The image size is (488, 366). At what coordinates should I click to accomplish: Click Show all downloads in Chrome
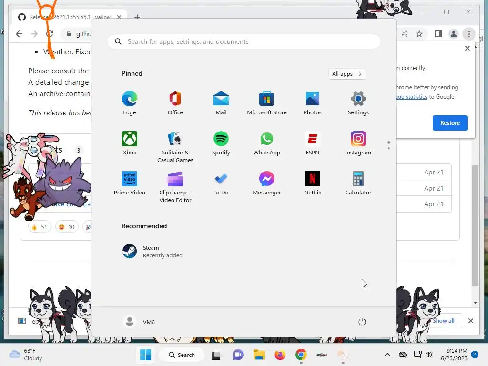(444, 321)
